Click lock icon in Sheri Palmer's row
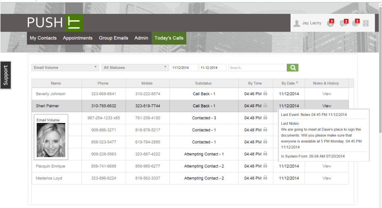 [265, 105]
